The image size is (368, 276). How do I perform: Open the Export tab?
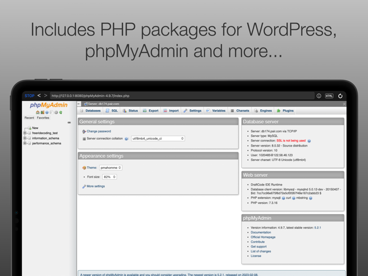click(x=151, y=111)
